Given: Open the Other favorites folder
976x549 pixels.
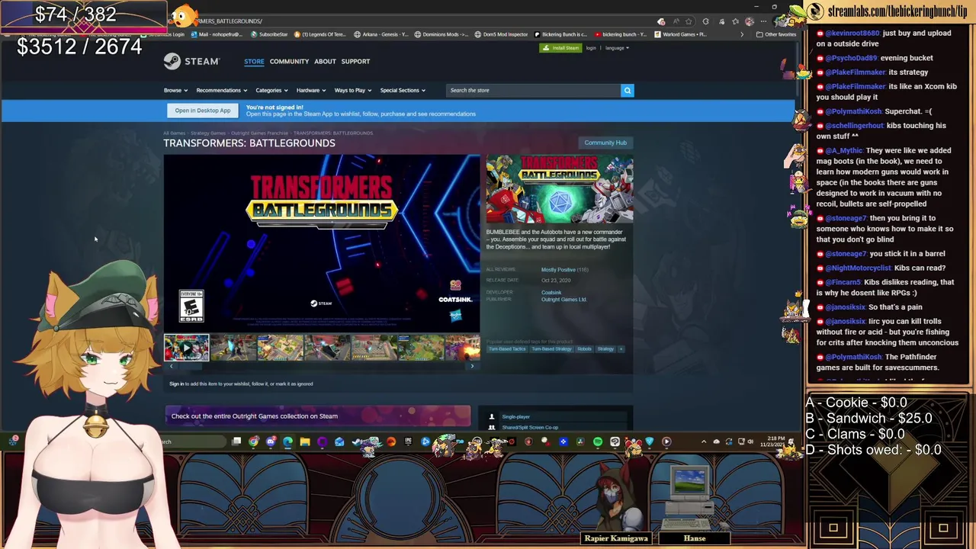Looking at the screenshot, I should click(777, 34).
